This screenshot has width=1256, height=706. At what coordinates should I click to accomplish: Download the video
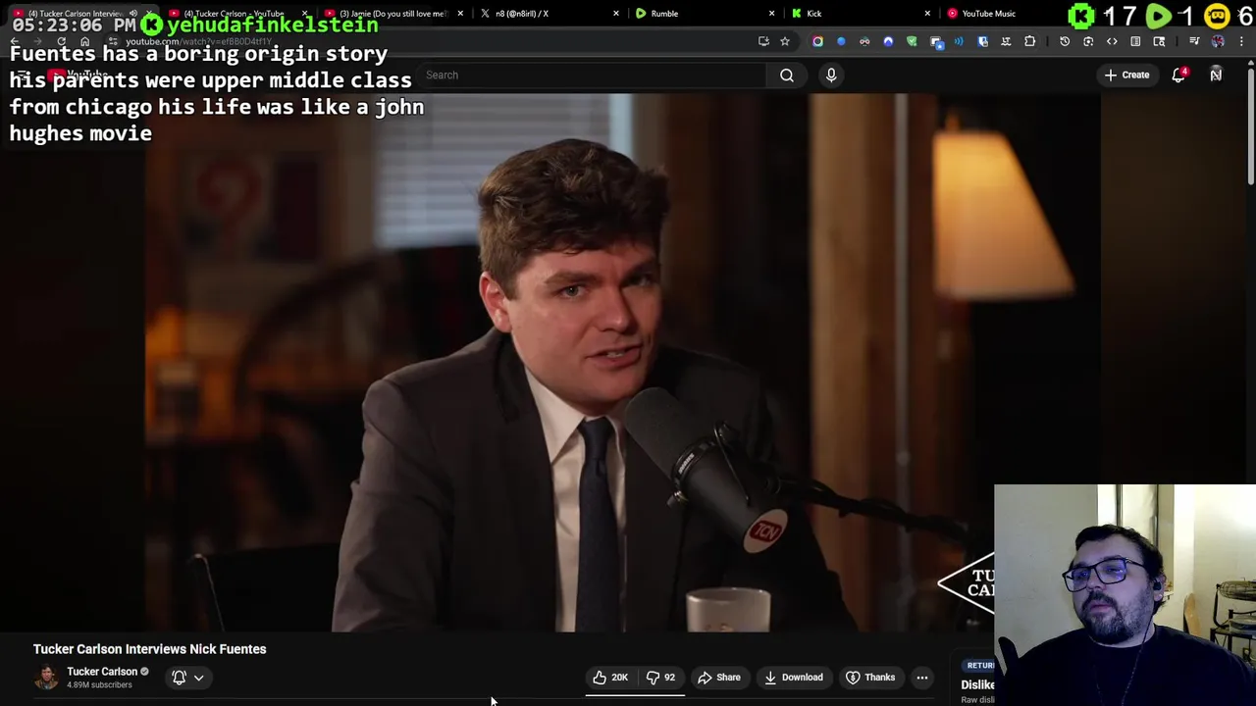(x=794, y=678)
